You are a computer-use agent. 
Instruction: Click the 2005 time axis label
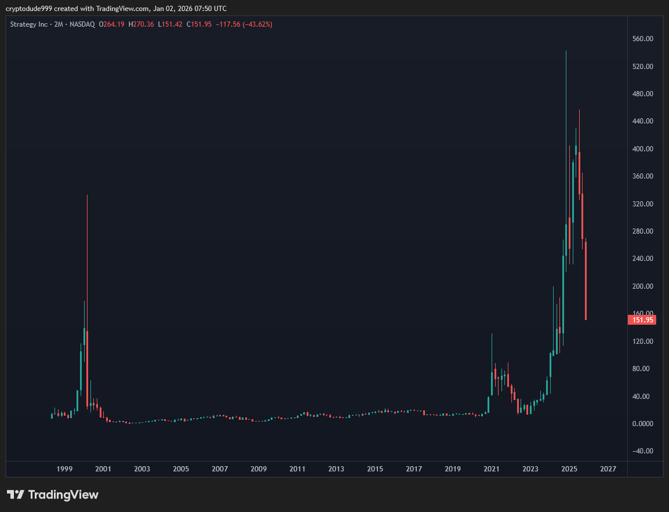coord(181,469)
